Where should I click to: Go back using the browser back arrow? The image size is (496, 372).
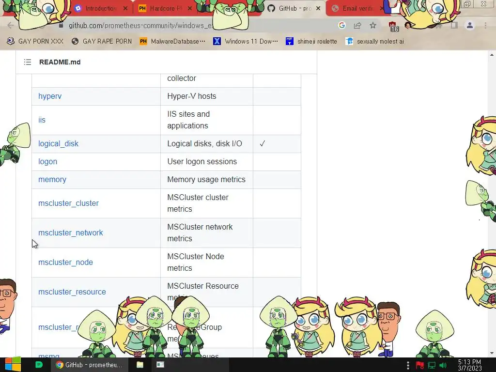[x=11, y=25]
